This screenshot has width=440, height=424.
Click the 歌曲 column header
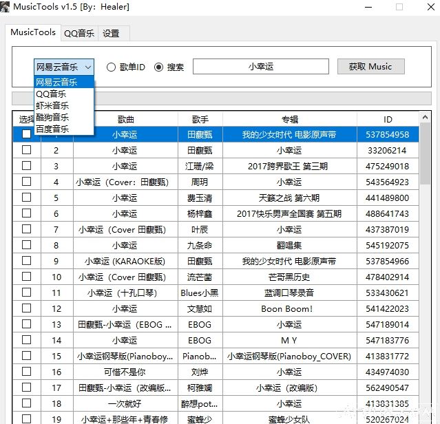(125, 120)
